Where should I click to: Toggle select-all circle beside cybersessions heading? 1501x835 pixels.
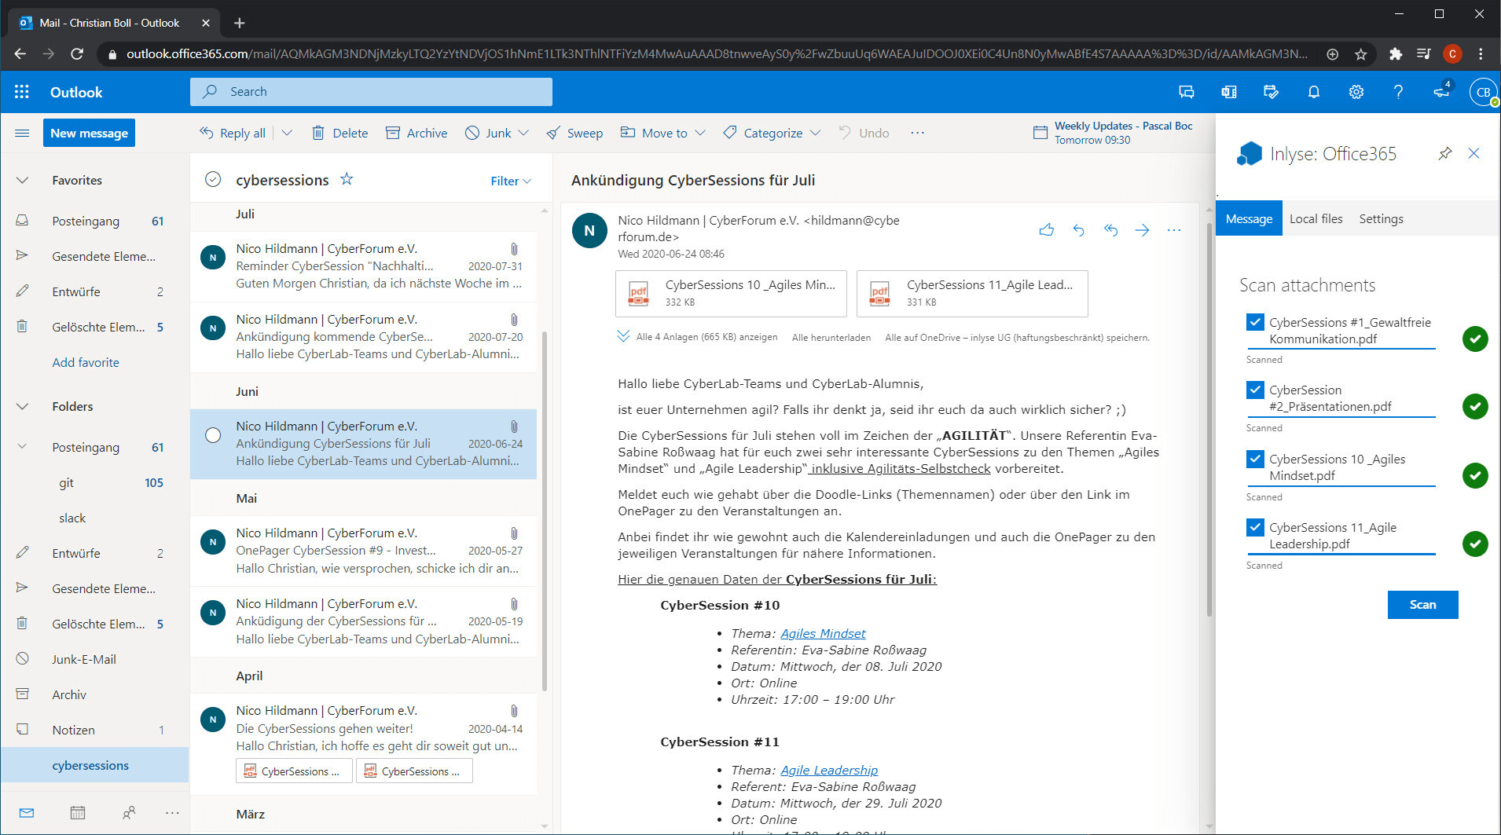[x=213, y=180]
